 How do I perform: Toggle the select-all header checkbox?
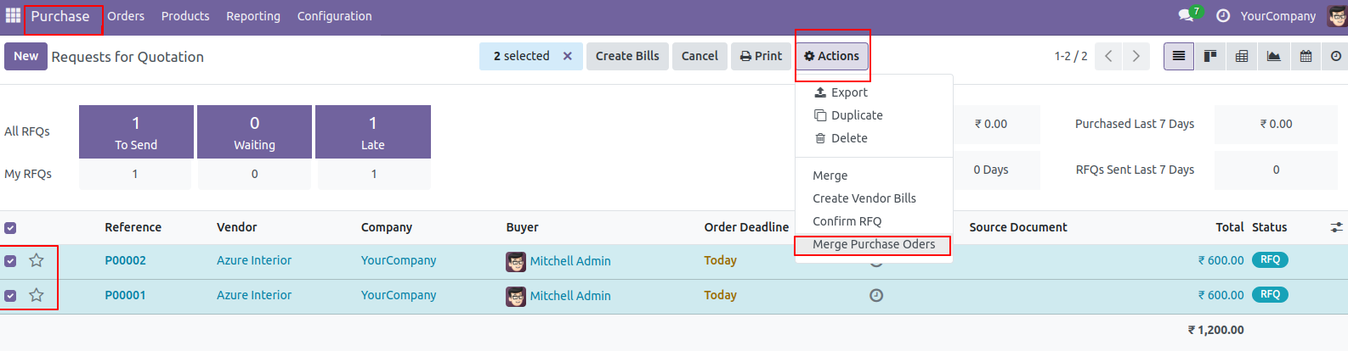10,227
